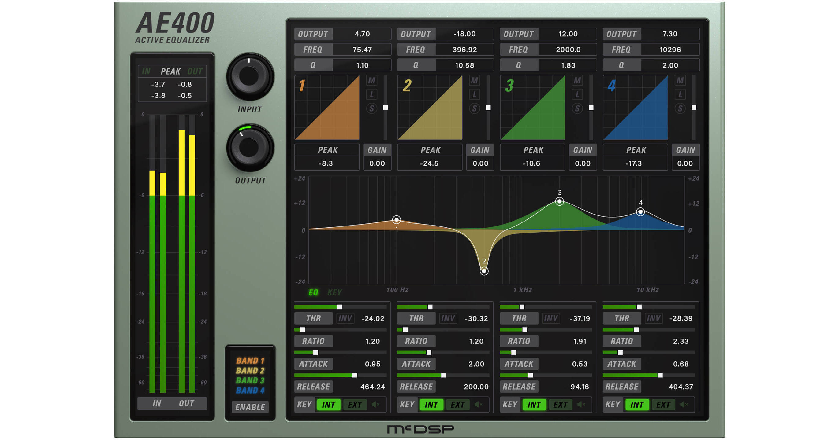This screenshot has height=440, width=839.
Task: Click band 4 key listen speaker icon
Action: 684,405
